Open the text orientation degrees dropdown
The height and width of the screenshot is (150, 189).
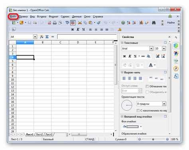[x=164, y=104]
